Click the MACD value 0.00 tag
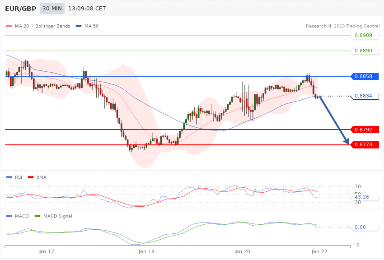 pyautogui.click(x=365, y=227)
